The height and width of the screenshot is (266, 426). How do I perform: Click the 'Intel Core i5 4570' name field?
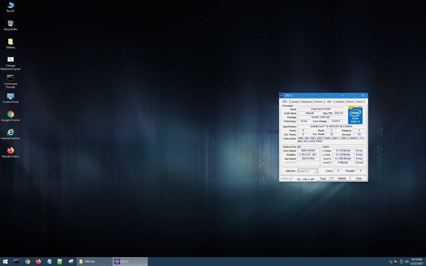(x=321, y=109)
